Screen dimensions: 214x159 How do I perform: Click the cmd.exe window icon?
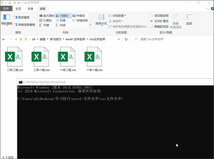pos(21,82)
